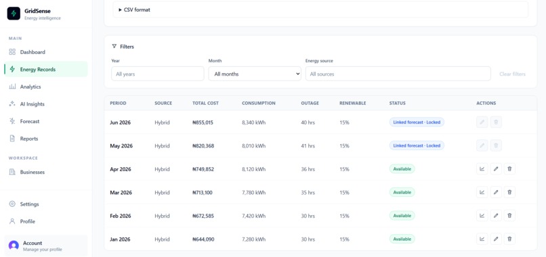Click the Reports document icon
Screen dimensions: 546x257
click(x=12, y=139)
